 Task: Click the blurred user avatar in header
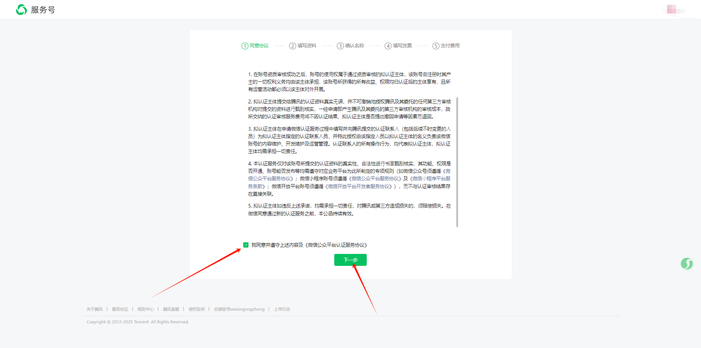672,9
